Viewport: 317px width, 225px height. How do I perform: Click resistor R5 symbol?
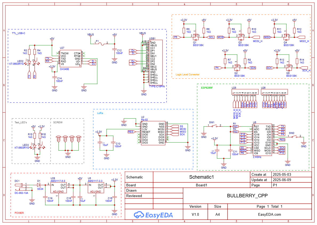[184, 31]
